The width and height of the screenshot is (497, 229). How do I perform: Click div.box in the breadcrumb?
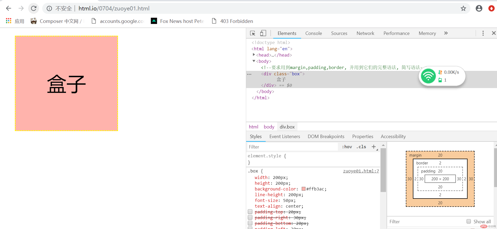(x=287, y=127)
